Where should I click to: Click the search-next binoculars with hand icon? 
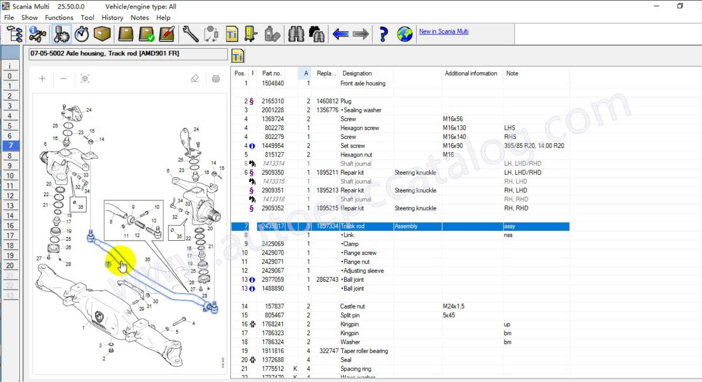[316, 34]
